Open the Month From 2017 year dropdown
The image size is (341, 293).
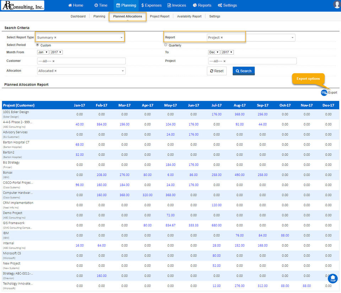click(56, 52)
